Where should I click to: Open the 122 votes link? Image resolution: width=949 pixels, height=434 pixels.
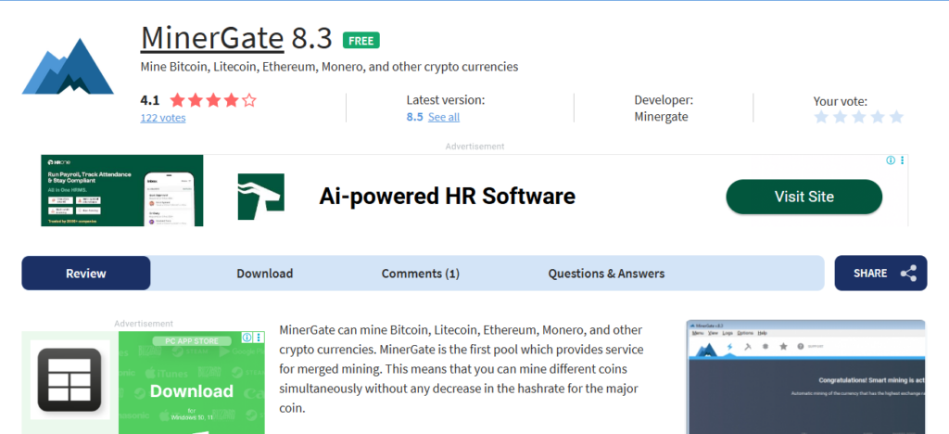tap(163, 118)
